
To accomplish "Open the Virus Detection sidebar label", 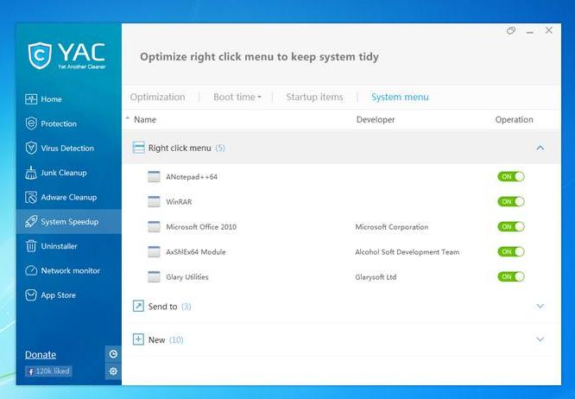I will (67, 149).
